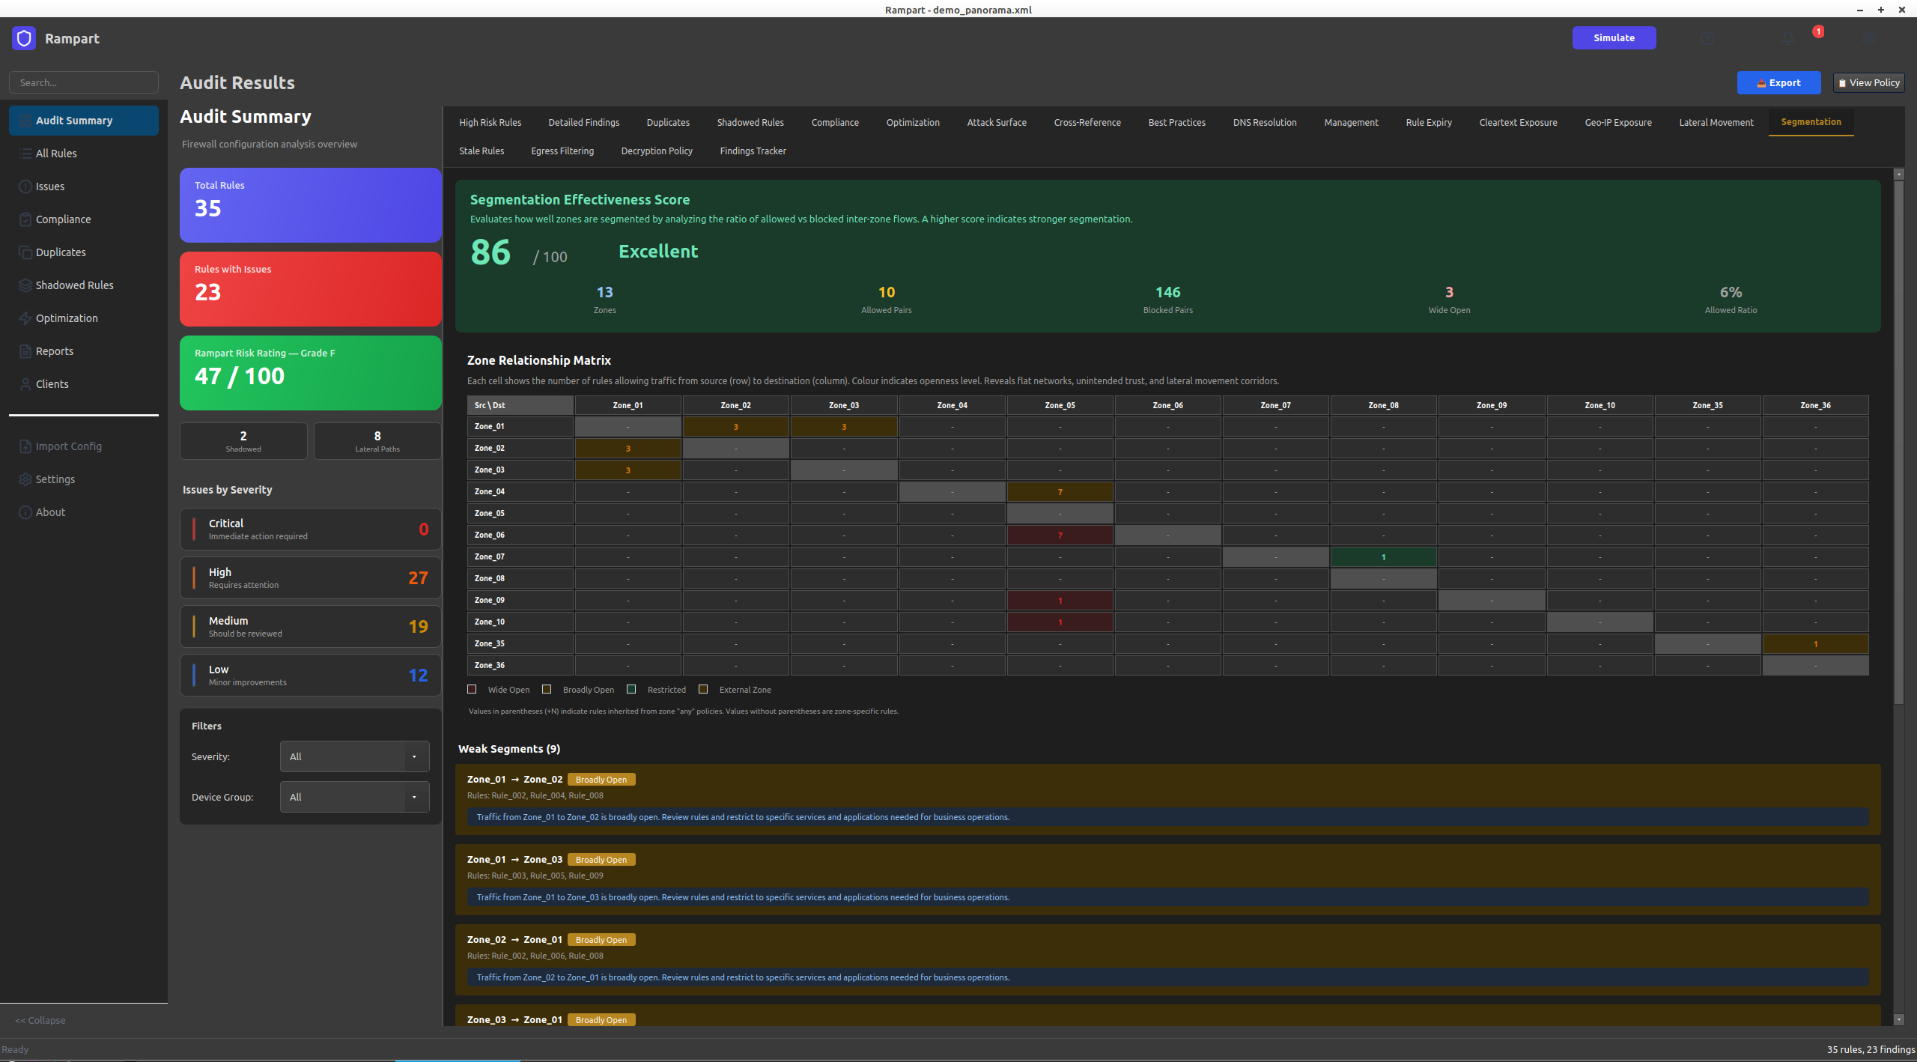Click the Rampart shield logo icon
Screen dimensions: 1917x1062
click(24, 38)
